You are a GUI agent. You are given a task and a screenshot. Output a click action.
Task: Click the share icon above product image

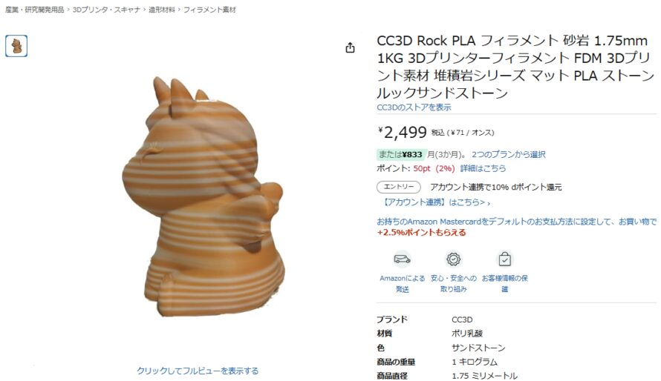(350, 47)
